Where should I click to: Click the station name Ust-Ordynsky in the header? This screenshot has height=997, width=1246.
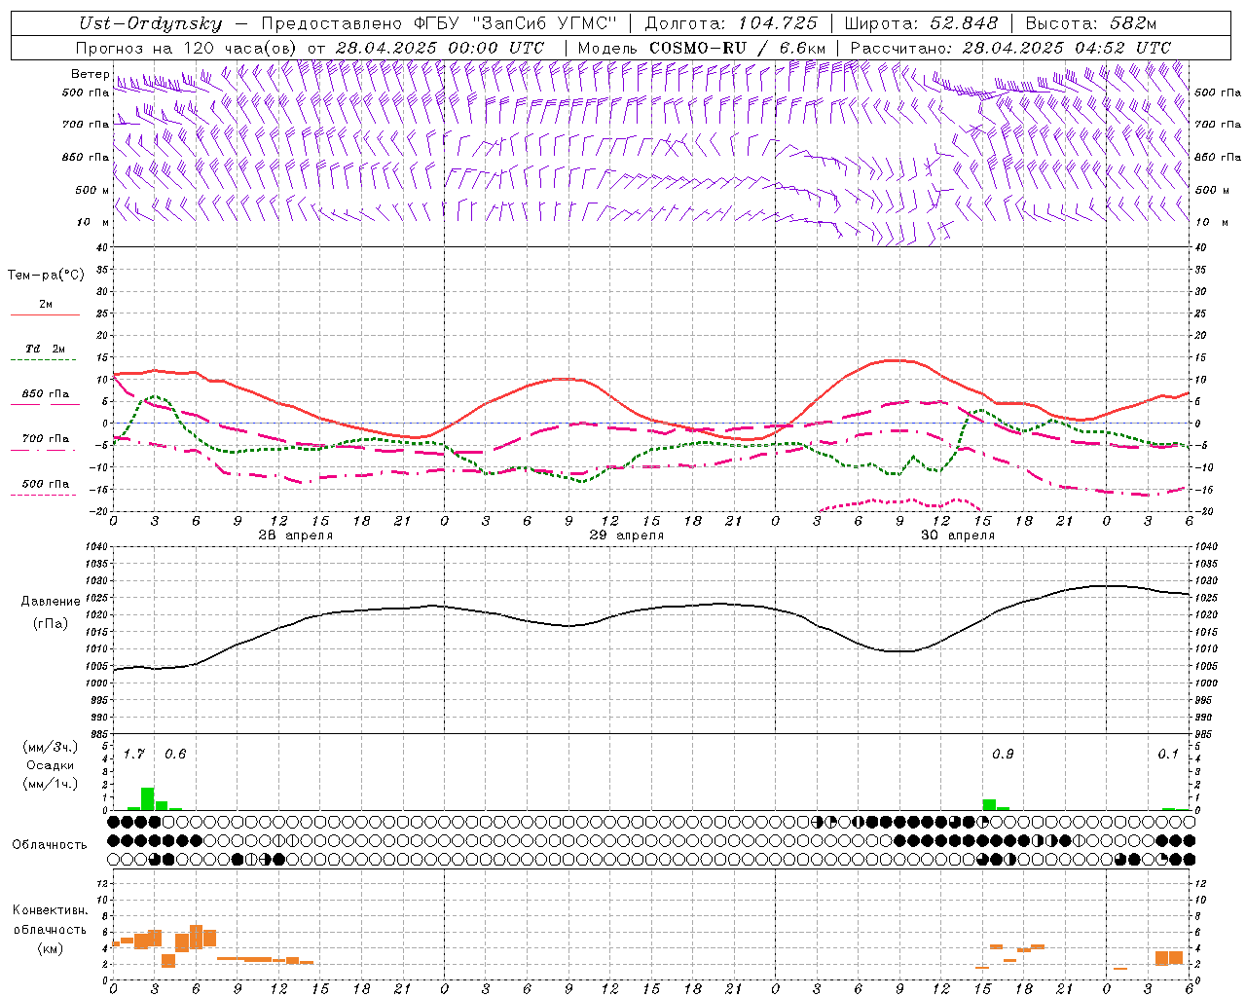pyautogui.click(x=150, y=23)
